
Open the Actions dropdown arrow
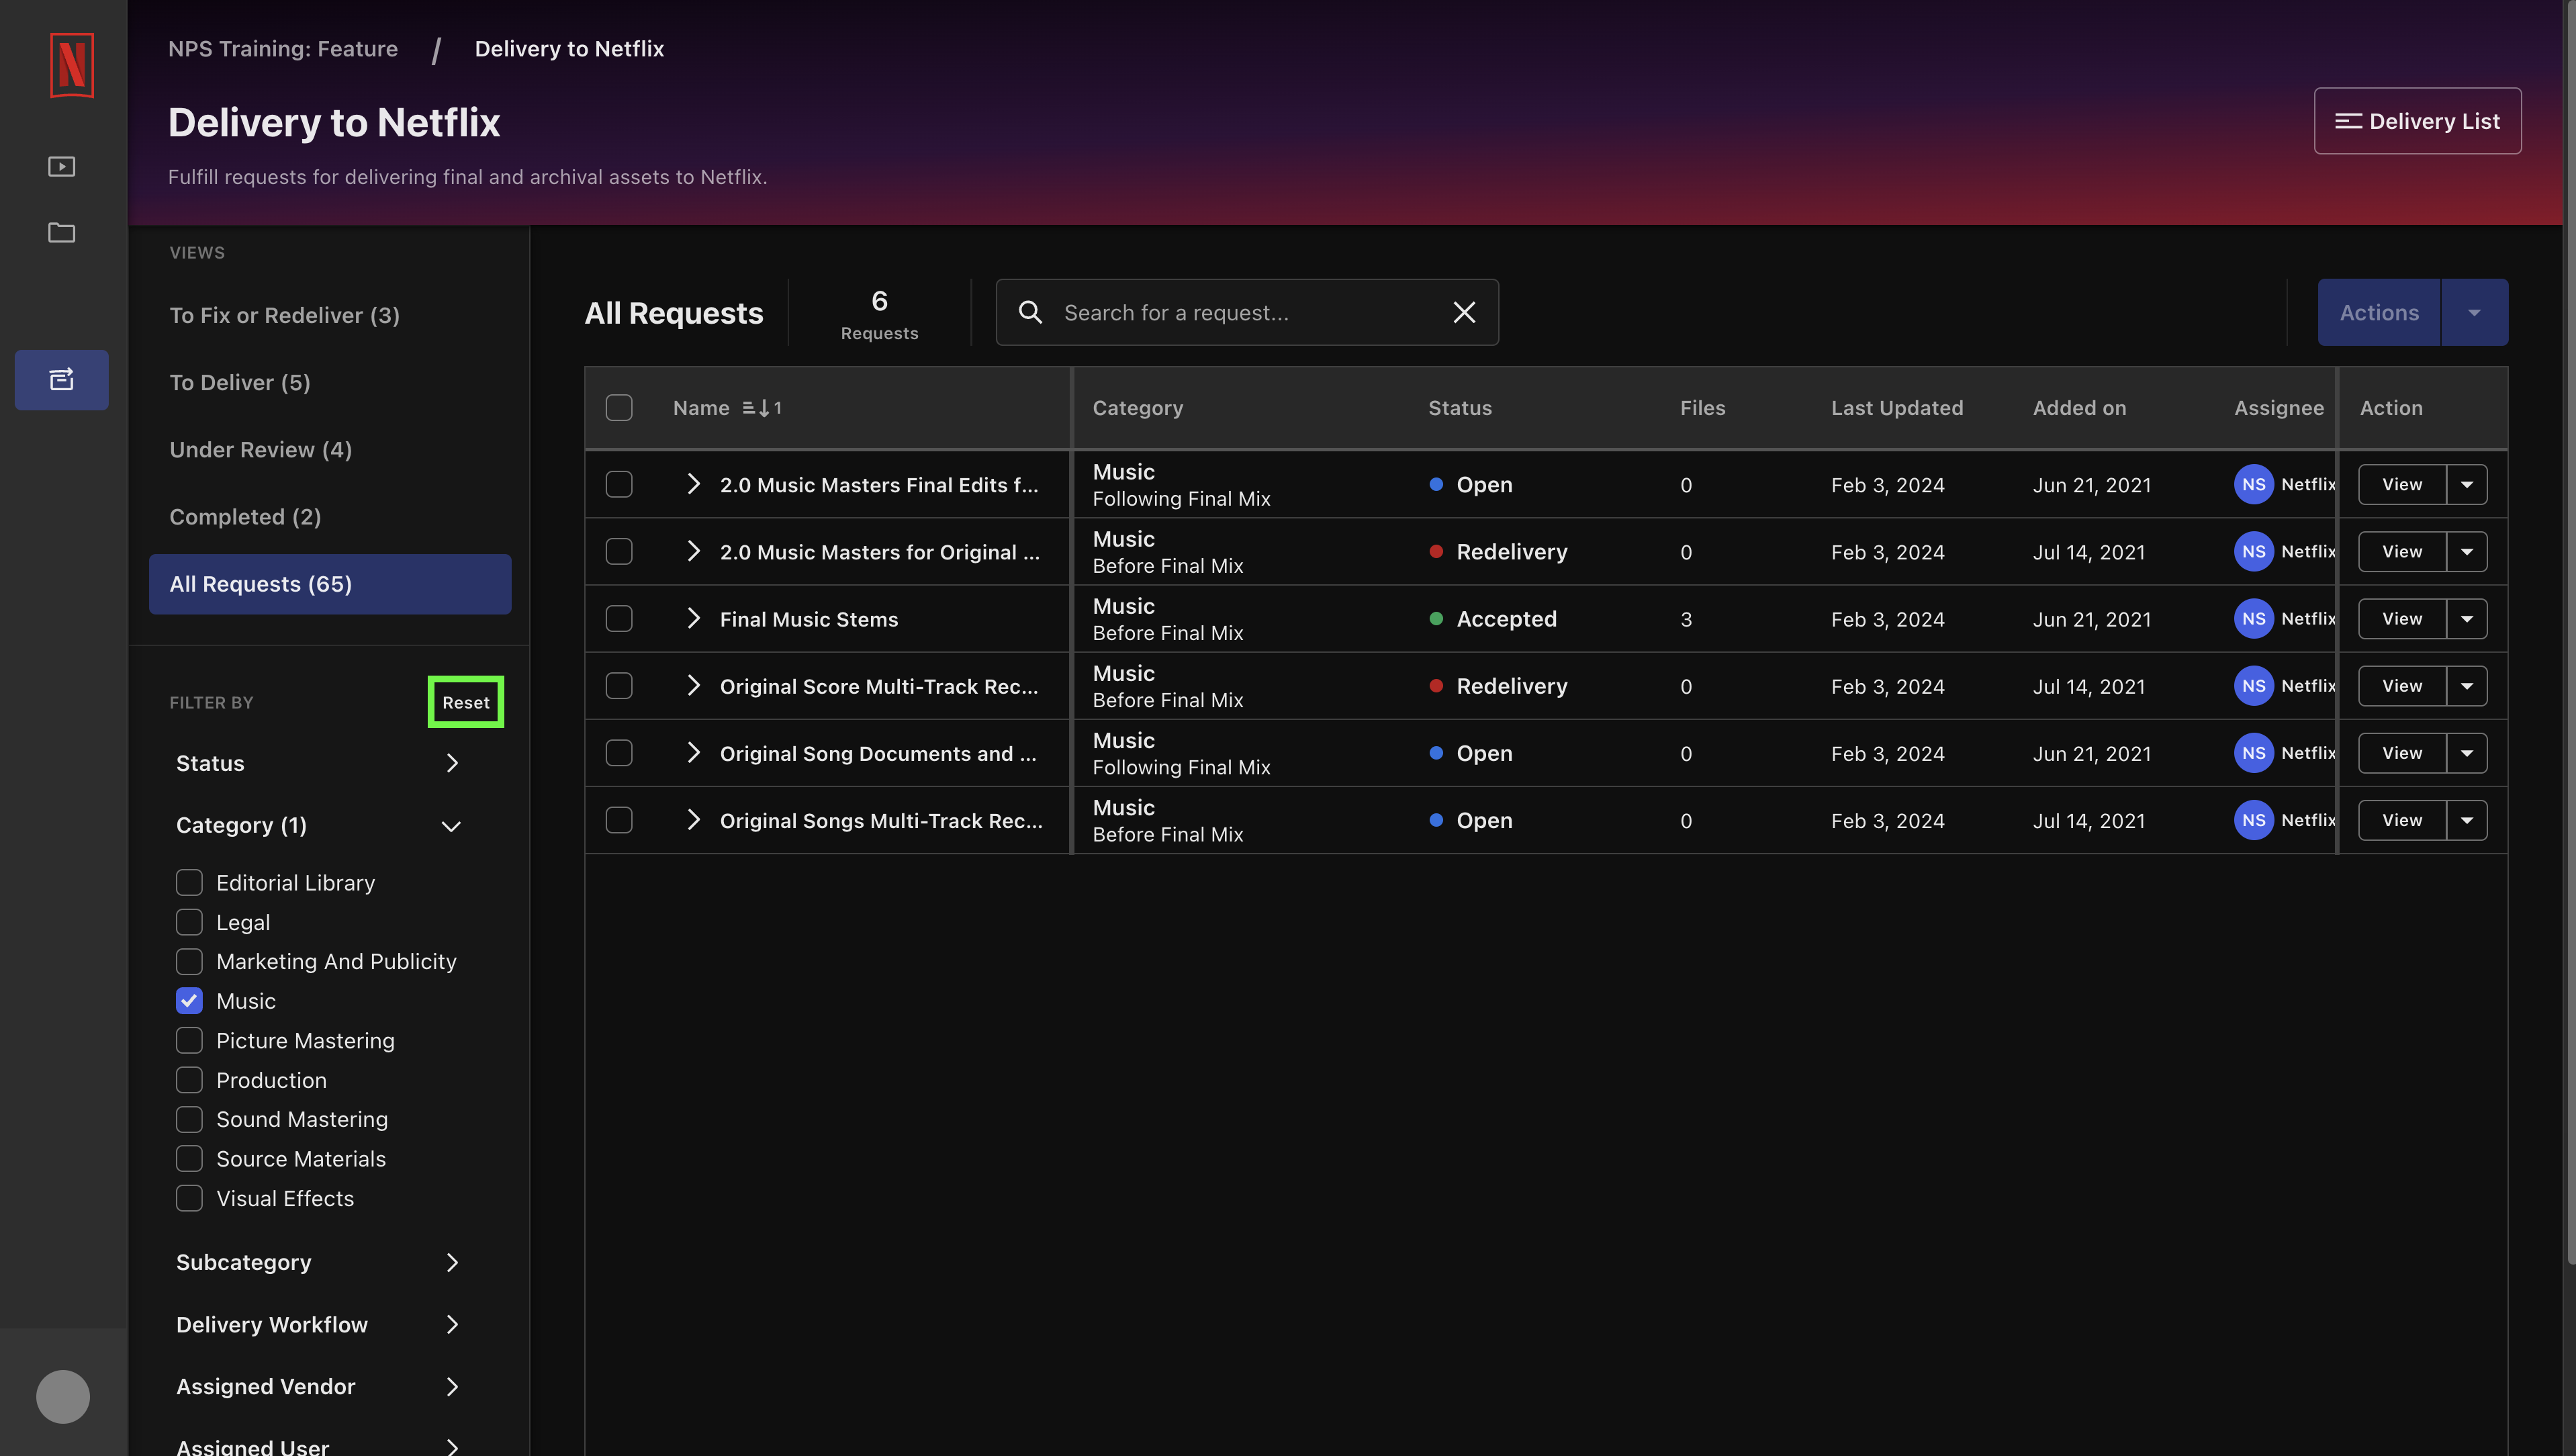click(2474, 312)
